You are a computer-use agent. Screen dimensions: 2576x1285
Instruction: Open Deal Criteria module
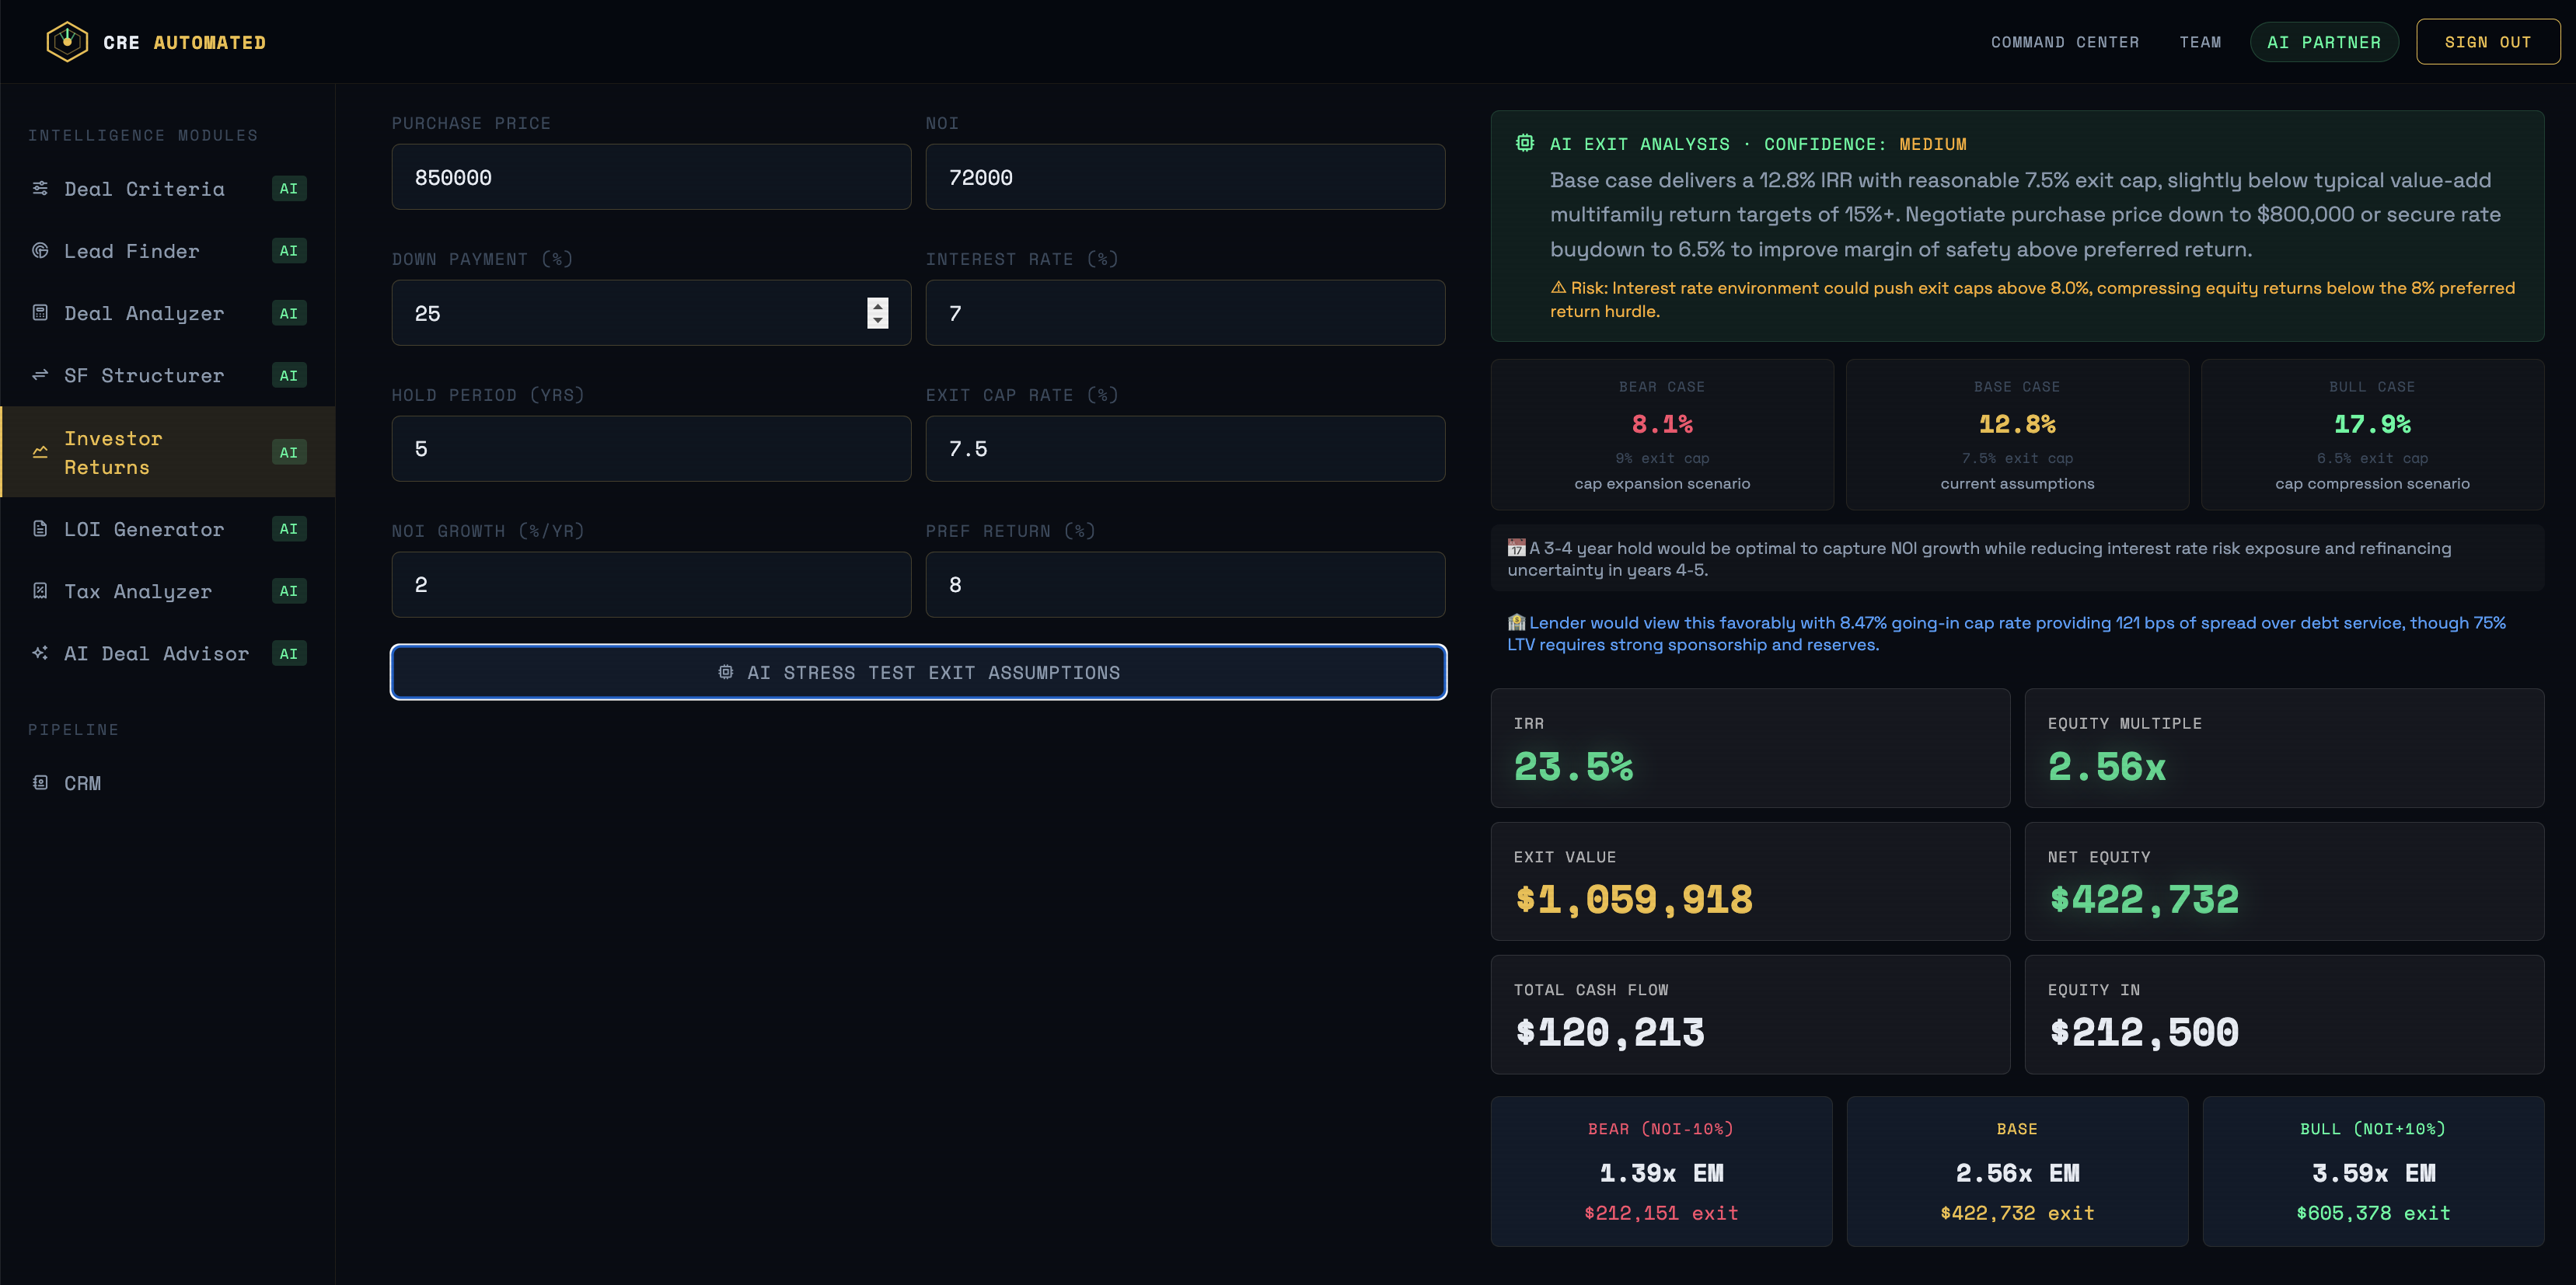coord(168,189)
